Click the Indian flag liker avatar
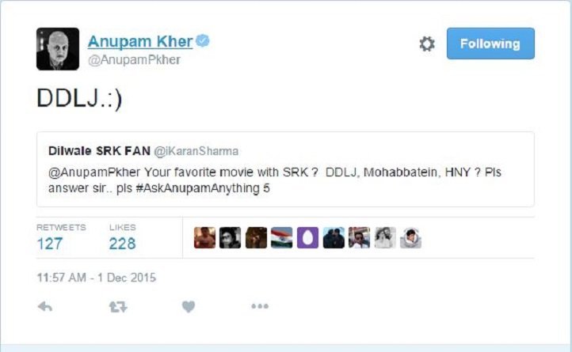 point(281,237)
